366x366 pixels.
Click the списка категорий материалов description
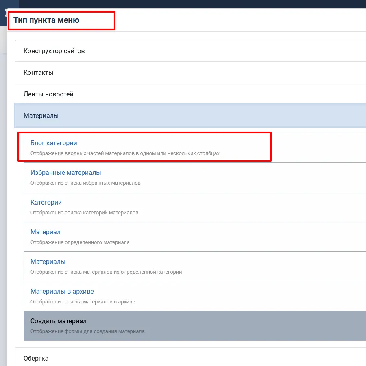tap(84, 213)
